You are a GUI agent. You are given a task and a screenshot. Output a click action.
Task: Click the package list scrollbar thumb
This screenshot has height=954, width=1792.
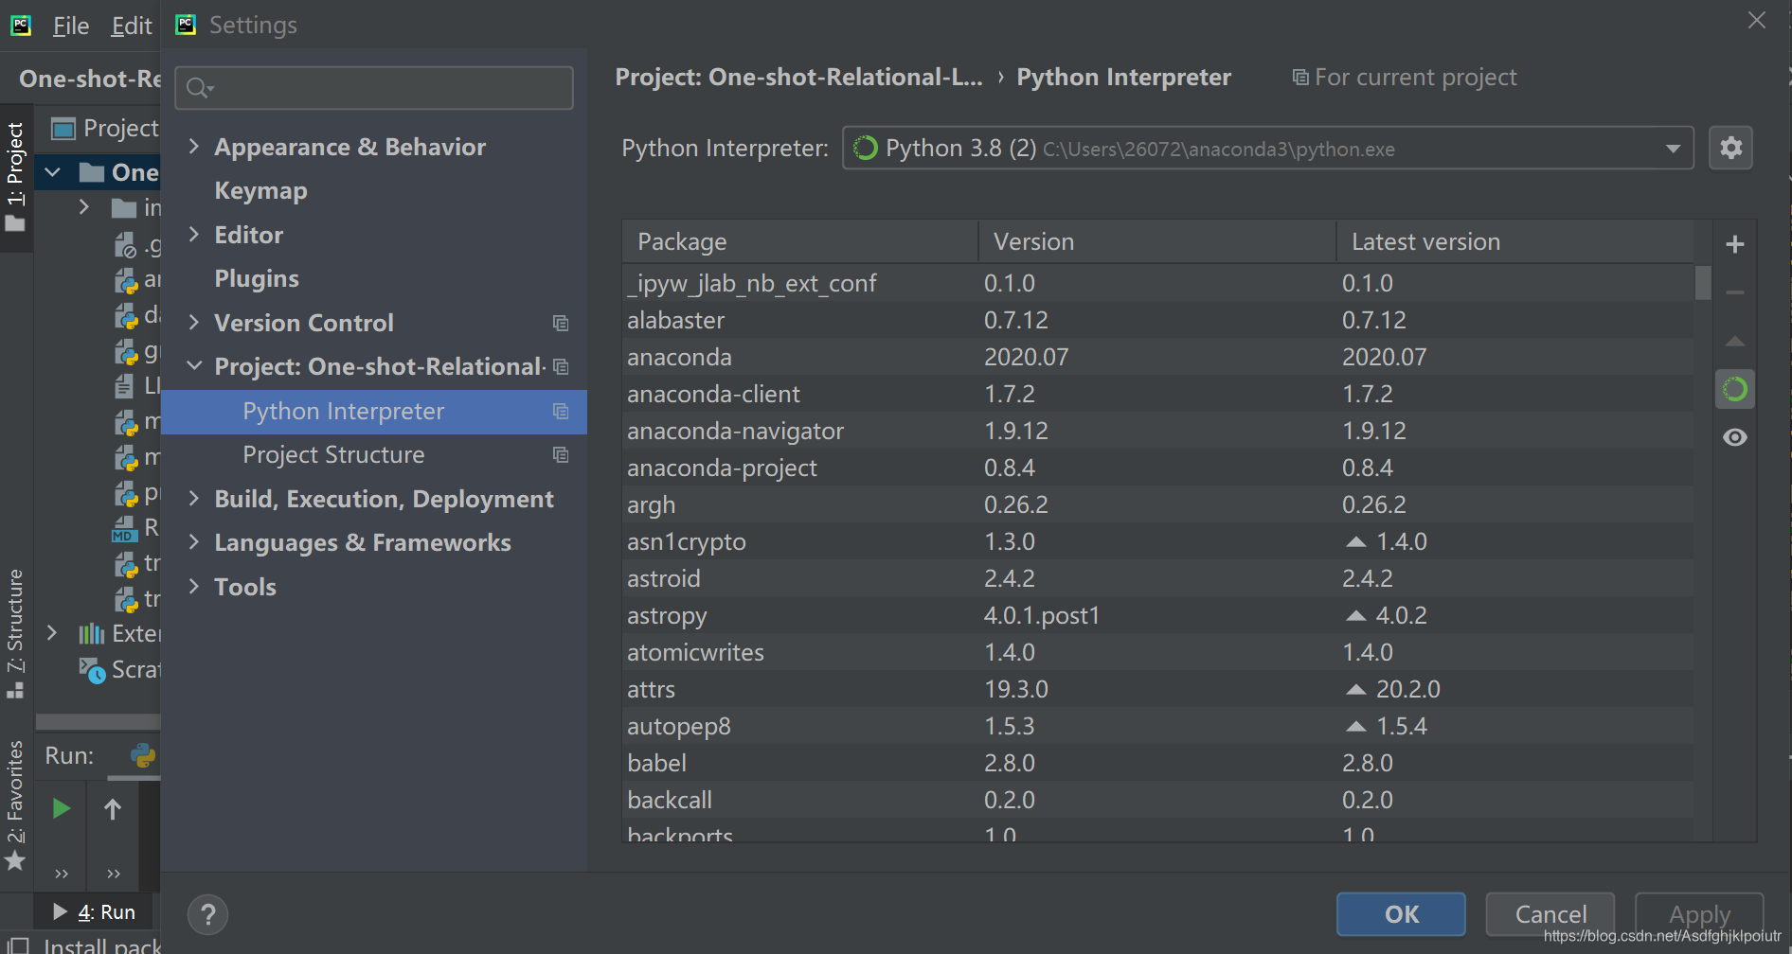click(x=1703, y=282)
